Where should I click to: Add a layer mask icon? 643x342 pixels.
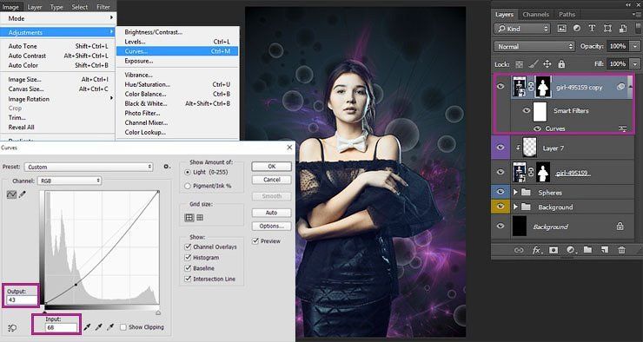[x=554, y=250]
